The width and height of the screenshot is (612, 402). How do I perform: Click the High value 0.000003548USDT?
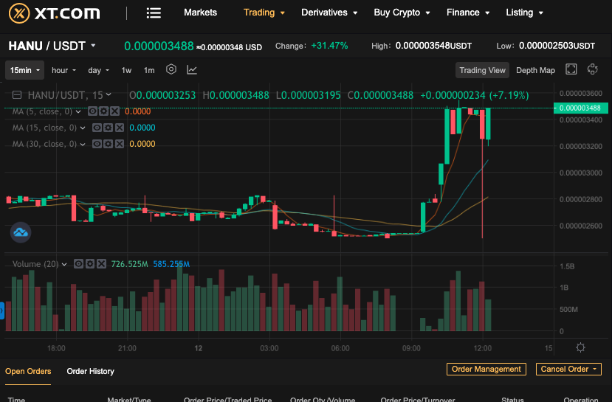coord(433,46)
